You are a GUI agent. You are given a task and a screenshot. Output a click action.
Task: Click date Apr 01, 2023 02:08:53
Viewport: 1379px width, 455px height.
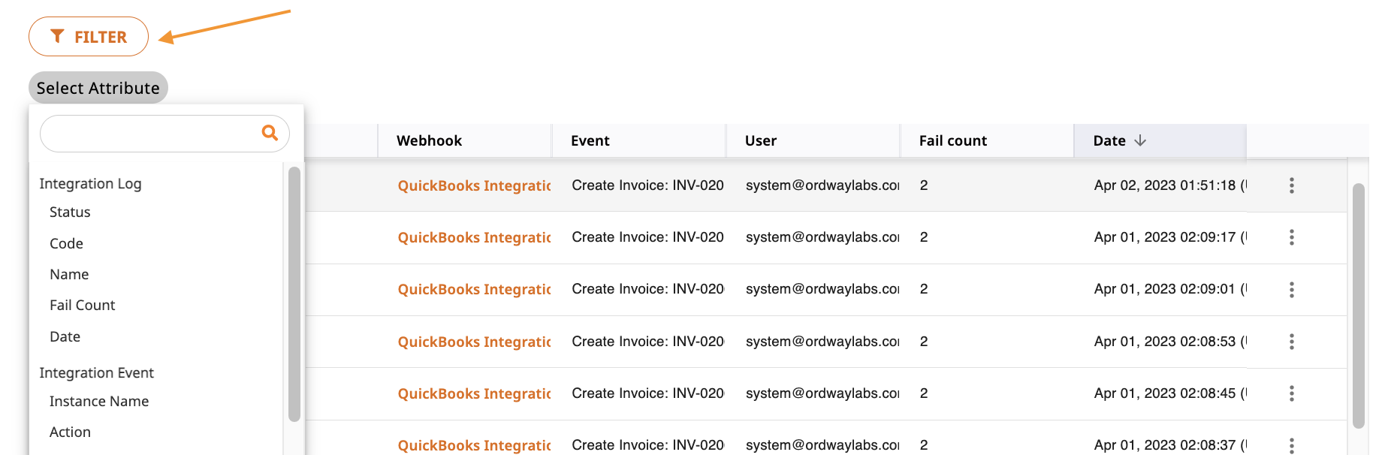tap(1170, 342)
